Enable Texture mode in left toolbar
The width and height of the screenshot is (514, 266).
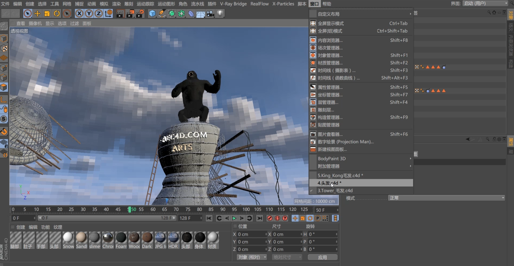4,48
